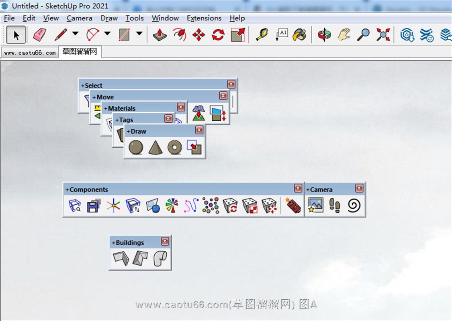The image size is (452, 321).
Task: Click the picture with star icon in +Camera
Action: coord(315,205)
